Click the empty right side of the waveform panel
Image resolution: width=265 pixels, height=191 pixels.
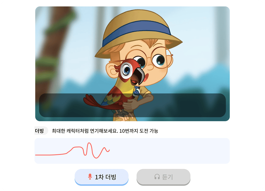pyautogui.click(x=169, y=151)
